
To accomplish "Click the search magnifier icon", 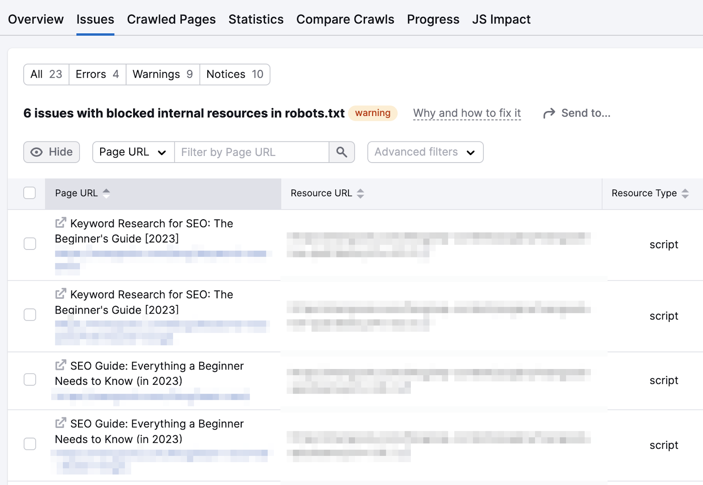I will coord(342,152).
